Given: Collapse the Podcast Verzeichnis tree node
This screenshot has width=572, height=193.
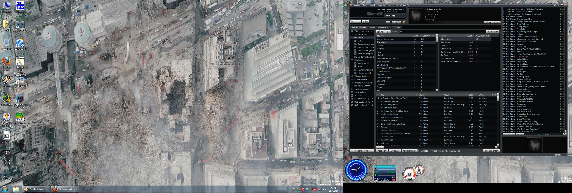Looking at the screenshot, I should pyautogui.click(x=352, y=83).
